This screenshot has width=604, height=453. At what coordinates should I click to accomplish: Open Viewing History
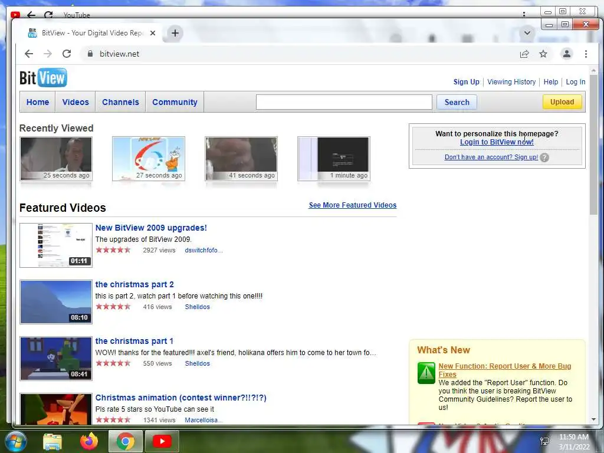pos(511,81)
